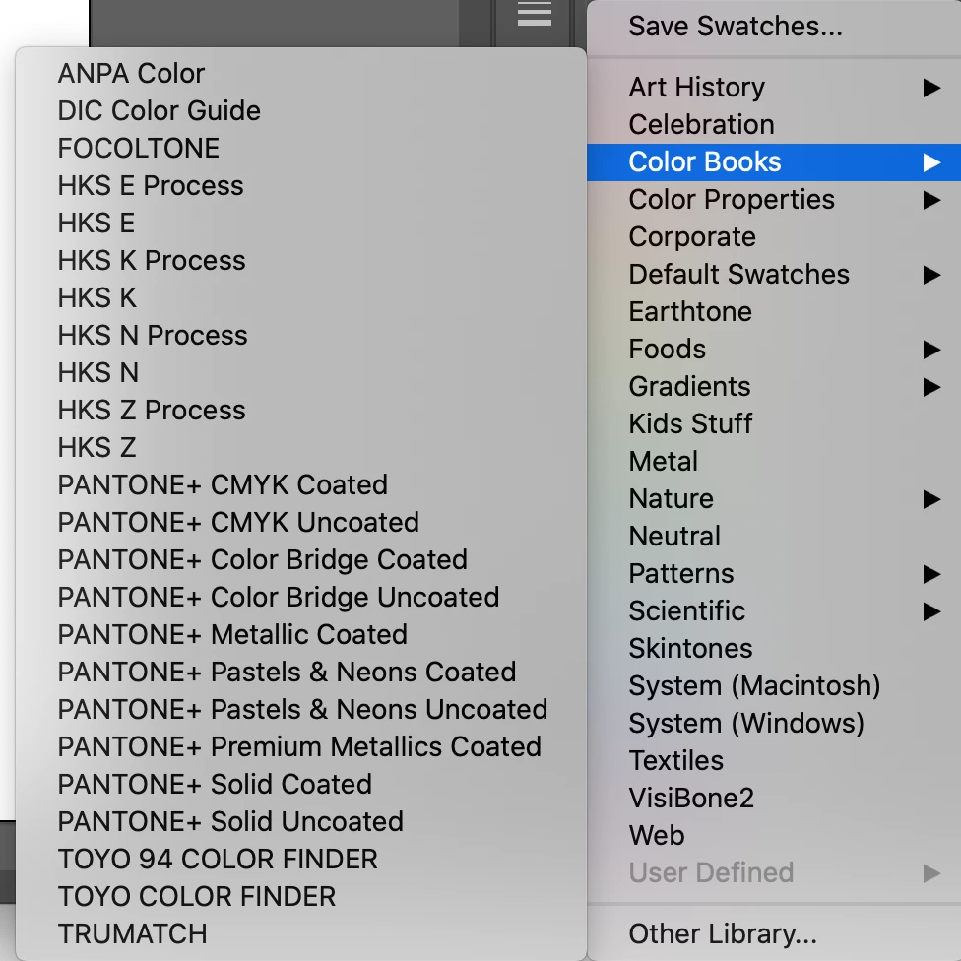961x961 pixels.
Task: Open PANTONE+ Solid Coated book
Action: (301, 784)
